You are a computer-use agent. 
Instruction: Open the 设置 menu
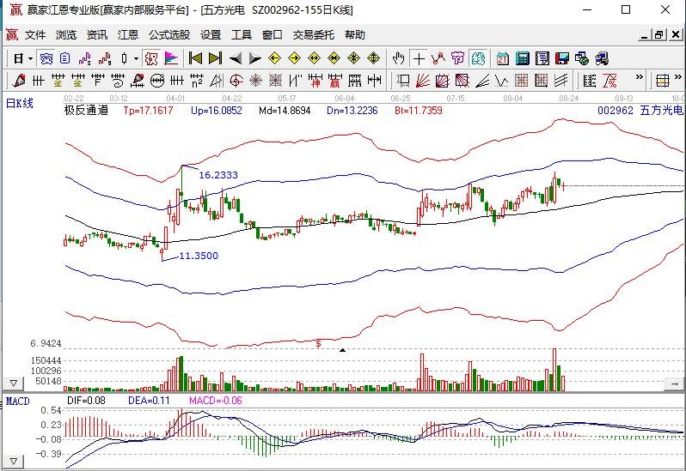pyautogui.click(x=211, y=35)
